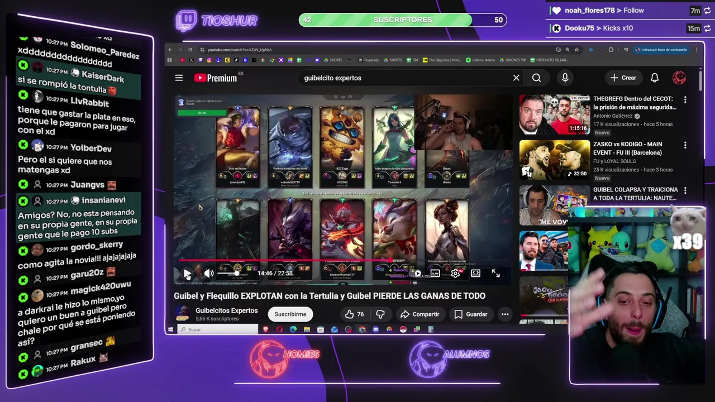This screenshot has height=402, width=715.
Task: Open YouTube notifications bell
Action: click(655, 78)
